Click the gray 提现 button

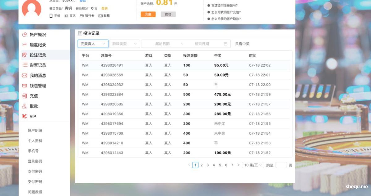[168, 14]
